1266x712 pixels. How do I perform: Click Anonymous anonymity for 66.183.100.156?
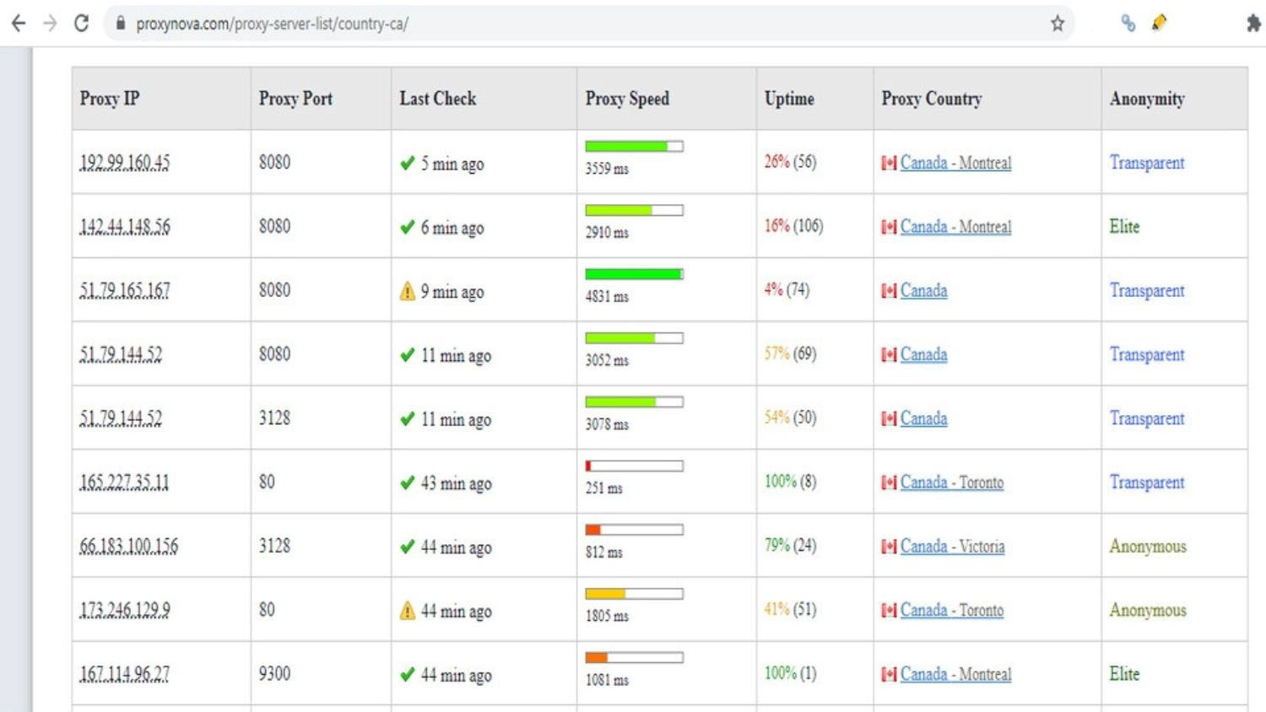(x=1148, y=547)
